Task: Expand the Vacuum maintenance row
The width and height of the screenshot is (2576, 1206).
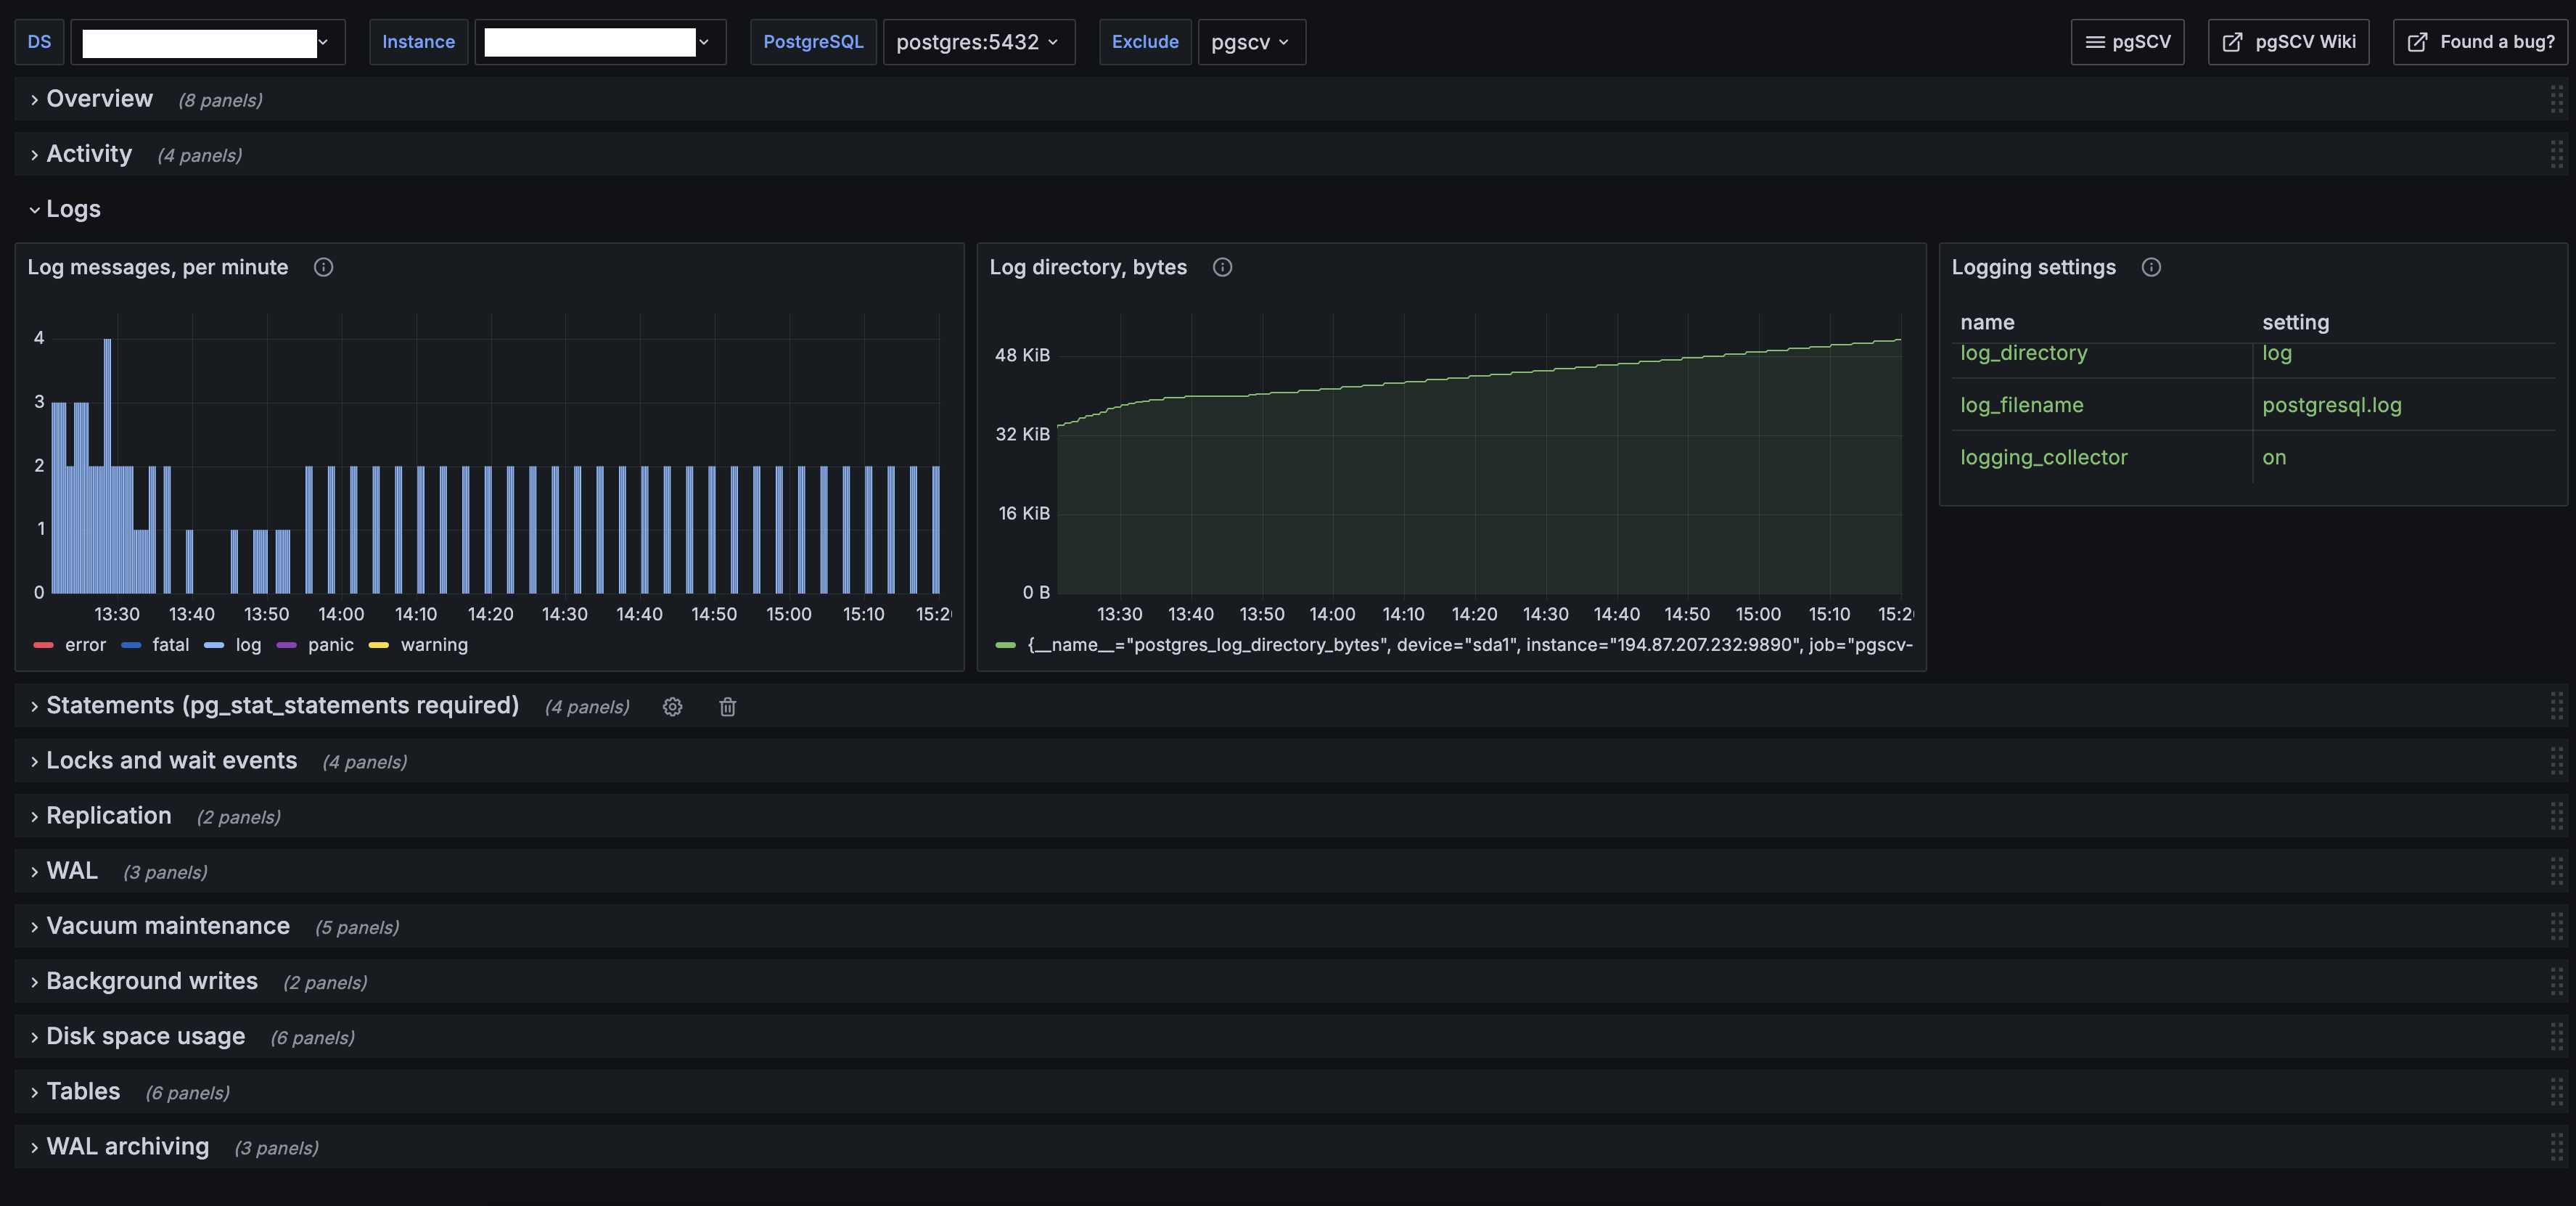Action: click(x=167, y=926)
